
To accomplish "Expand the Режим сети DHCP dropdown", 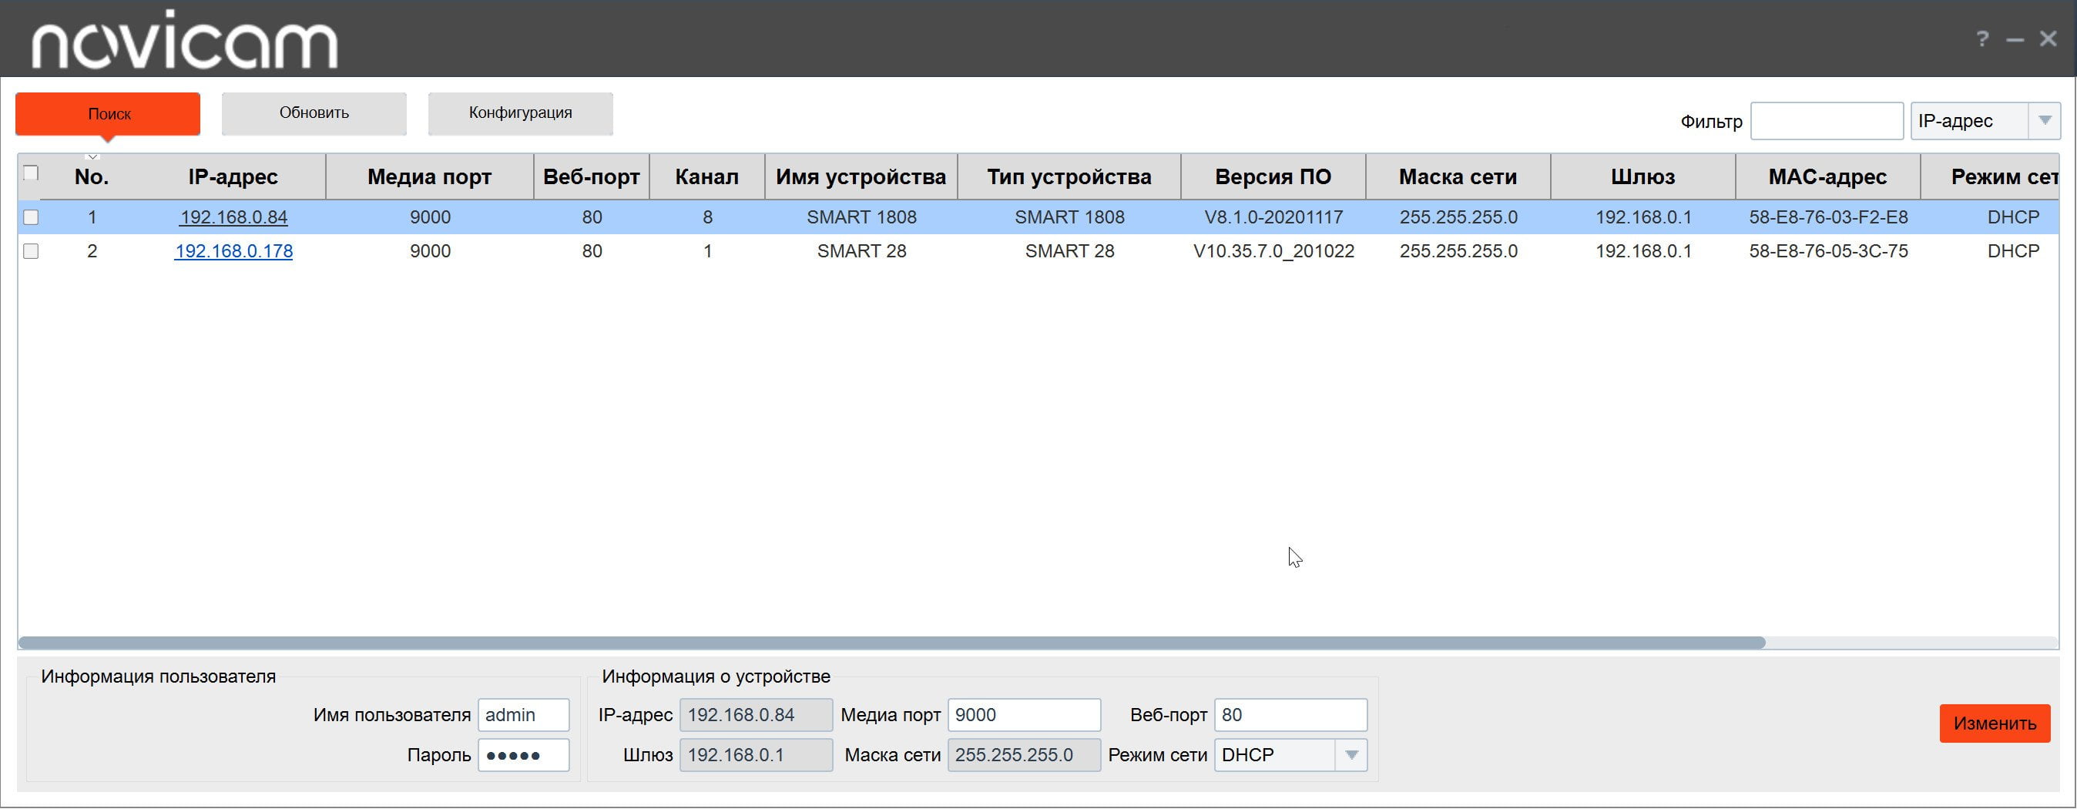I will pos(1290,755).
